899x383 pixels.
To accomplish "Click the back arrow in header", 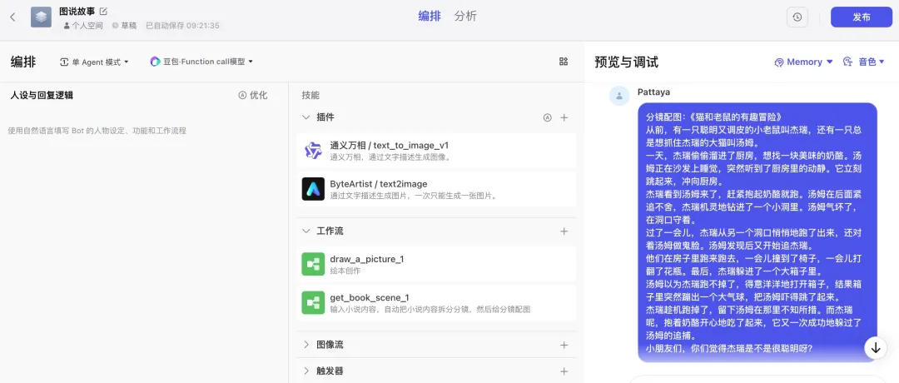I will (12, 17).
